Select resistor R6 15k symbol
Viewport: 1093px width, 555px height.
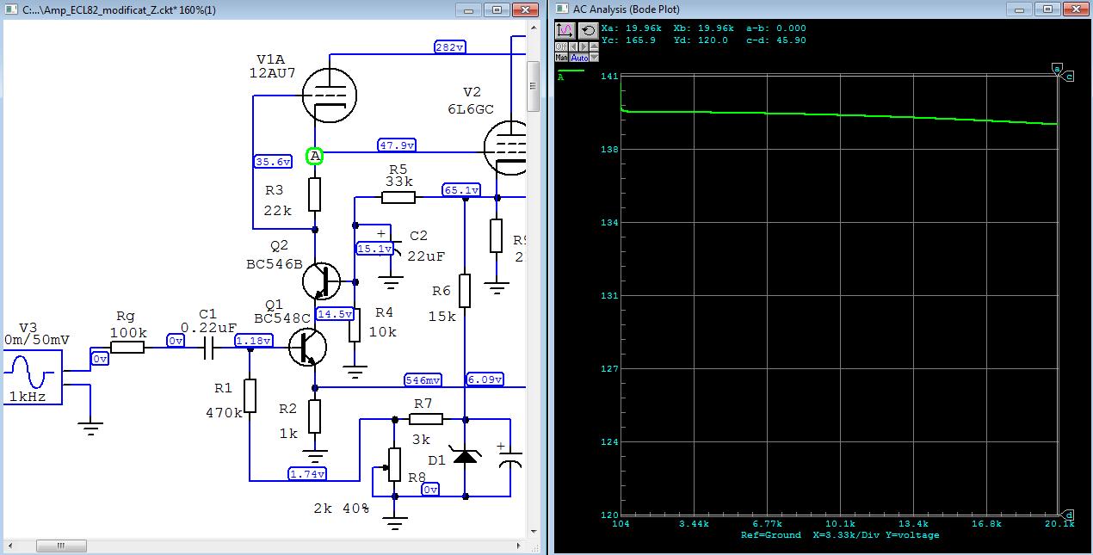point(465,291)
